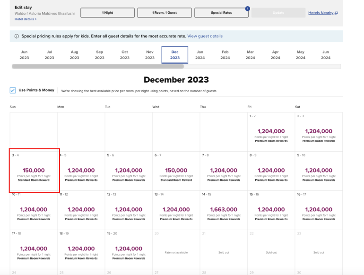Choose the Dec 14 - 15 rate of 1,663,000 points
The image size is (364, 275).
pos(224,210)
